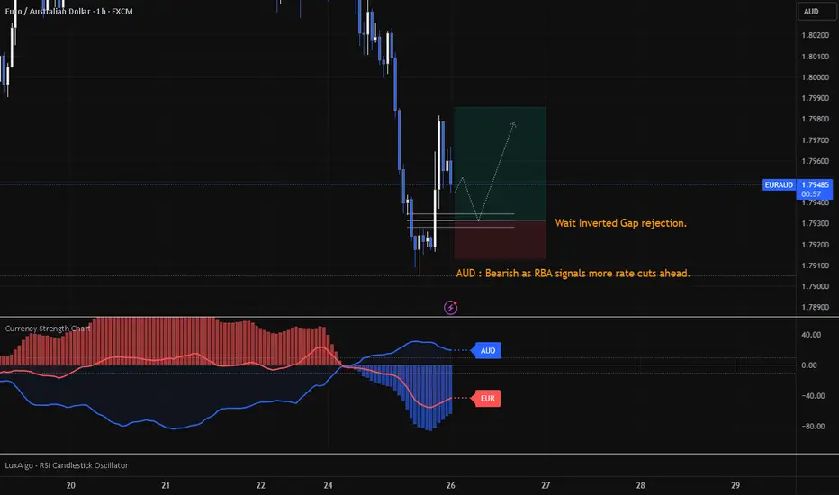The height and width of the screenshot is (495, 839).
Task: Select the red stop-loss zone of long position
Action: (x=501, y=240)
